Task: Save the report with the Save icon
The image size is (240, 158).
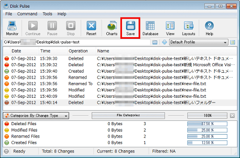Action: pos(130,28)
